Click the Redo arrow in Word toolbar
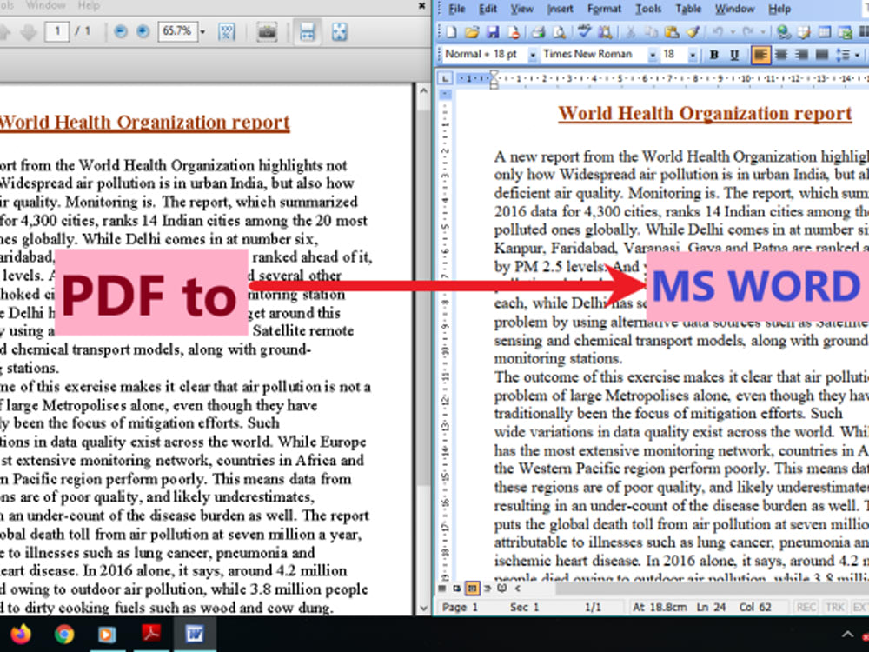869x652 pixels. point(747,32)
